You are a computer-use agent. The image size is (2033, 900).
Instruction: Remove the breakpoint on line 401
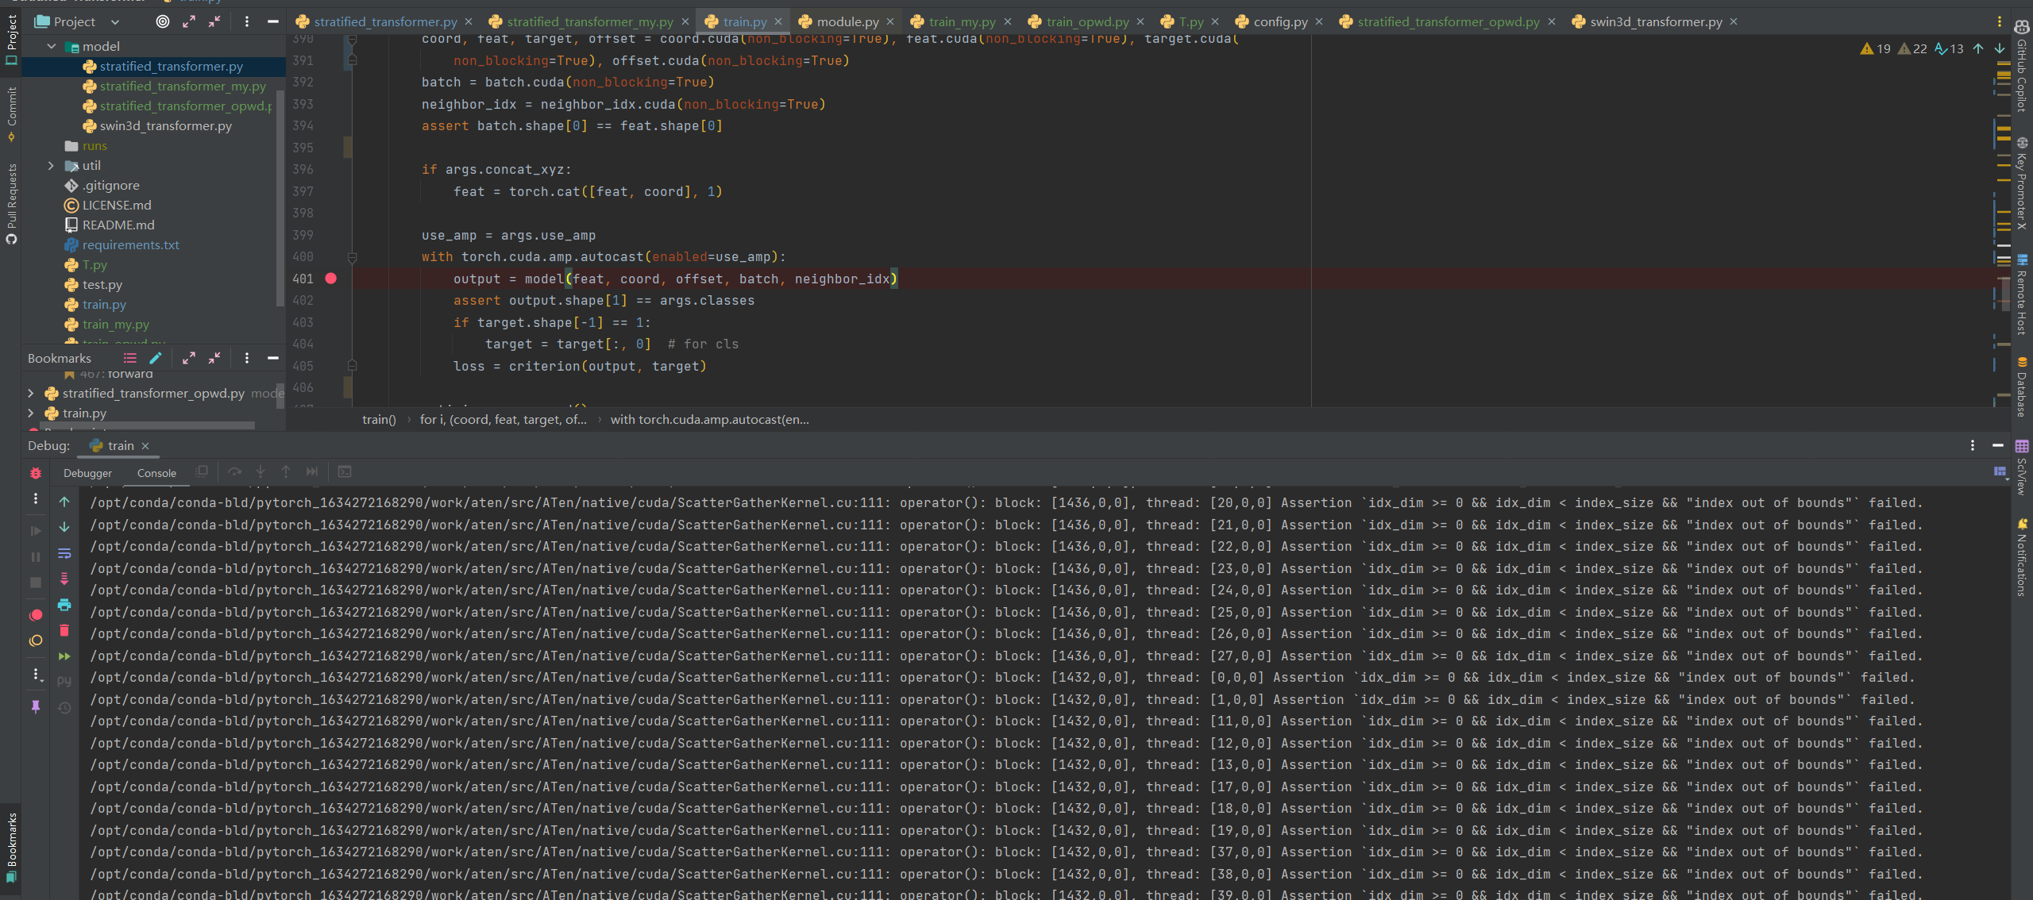coord(331,279)
